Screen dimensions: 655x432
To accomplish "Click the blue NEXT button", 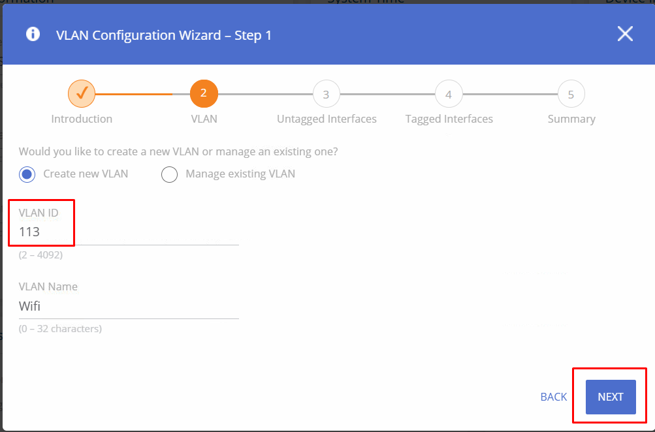I will pos(611,397).
